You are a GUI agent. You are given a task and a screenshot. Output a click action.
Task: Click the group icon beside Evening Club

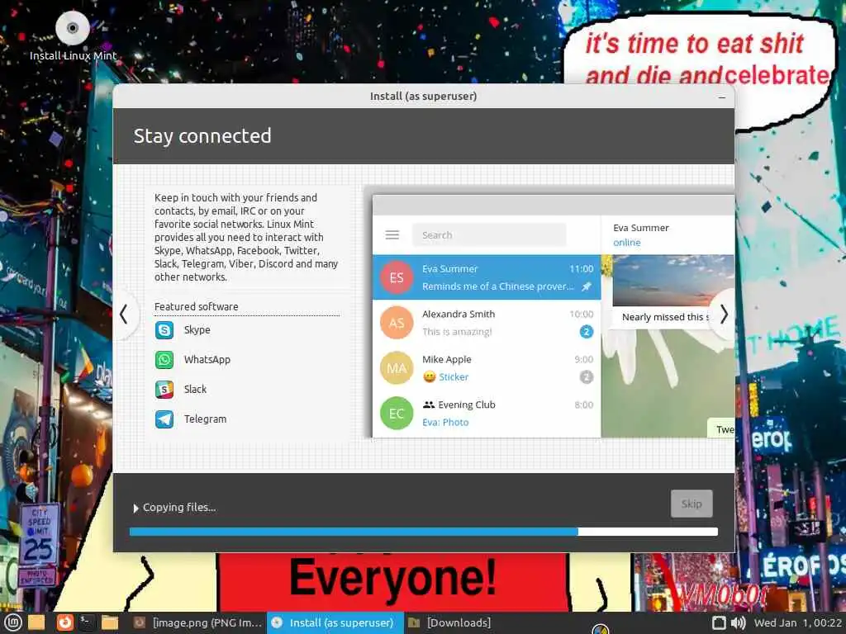[429, 405]
